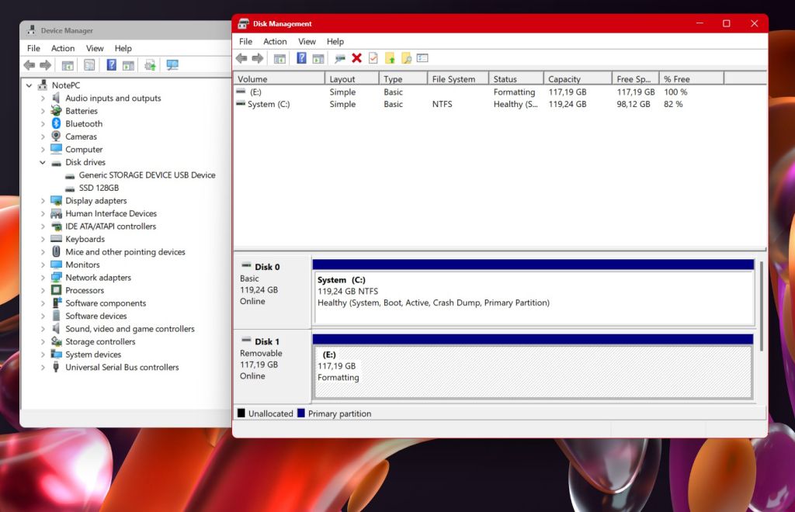Click the back arrow in Device Manager toolbar
The image size is (795, 512).
pos(30,65)
